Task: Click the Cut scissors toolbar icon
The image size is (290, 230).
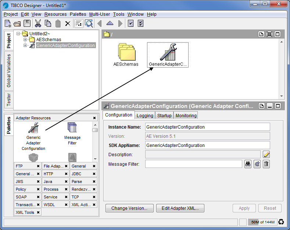Action: (x=38, y=24)
